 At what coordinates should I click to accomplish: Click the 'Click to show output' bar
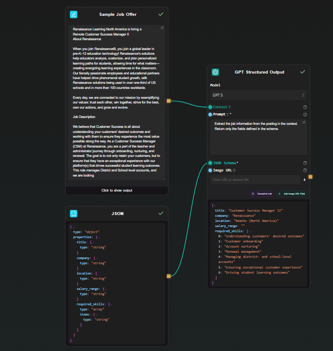click(x=117, y=191)
